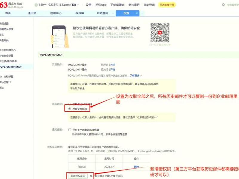Open the tab list arrow right of 设置 tab
Screen dimensions: 239x179
tap(143, 13)
